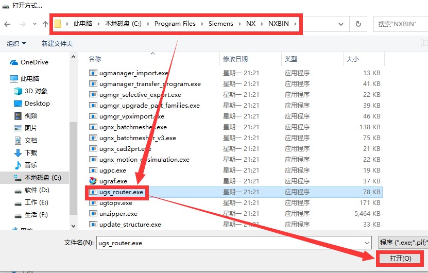The width and height of the screenshot is (428, 273).
Task: Sort files by 名称 column
Action: [x=95, y=59]
